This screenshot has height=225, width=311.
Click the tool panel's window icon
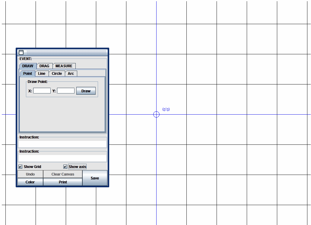click(21, 52)
